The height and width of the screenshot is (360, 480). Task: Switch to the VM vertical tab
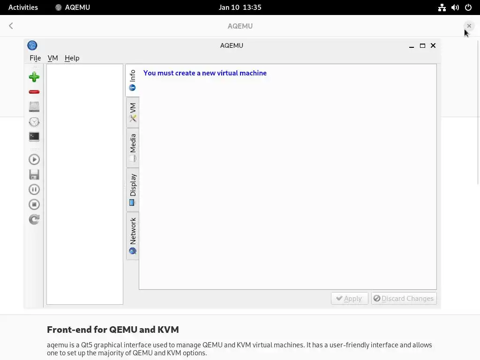point(133,112)
